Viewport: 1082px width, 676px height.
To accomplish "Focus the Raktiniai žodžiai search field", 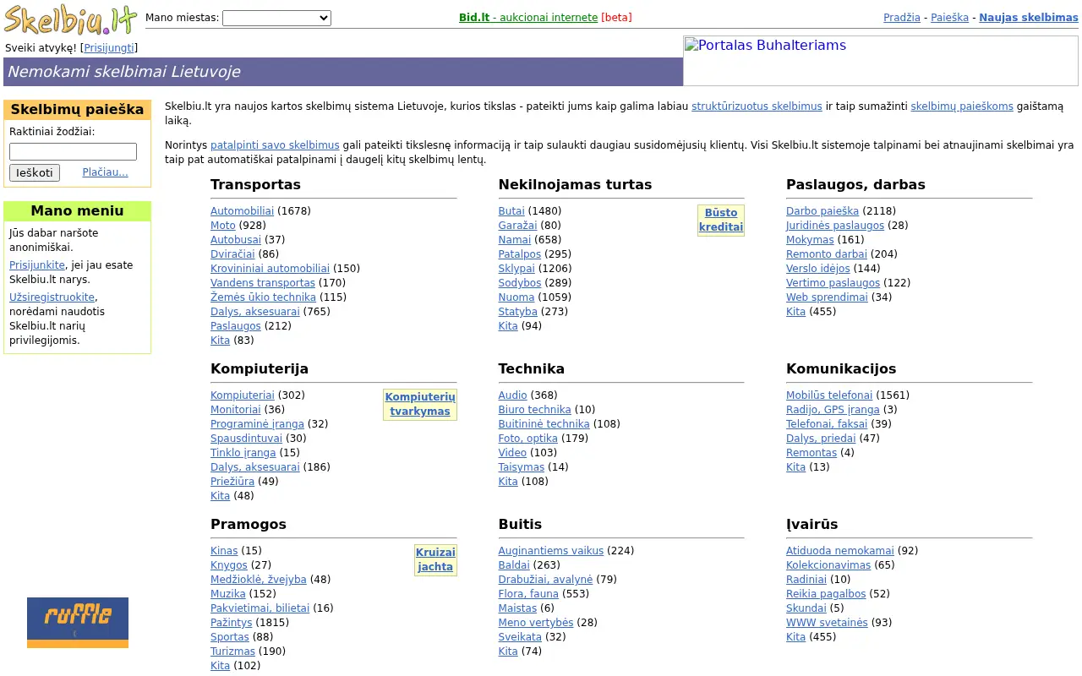I will point(73,151).
